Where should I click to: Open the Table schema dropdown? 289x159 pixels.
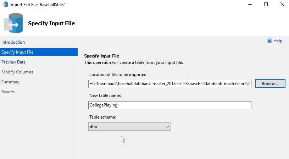tap(129, 127)
